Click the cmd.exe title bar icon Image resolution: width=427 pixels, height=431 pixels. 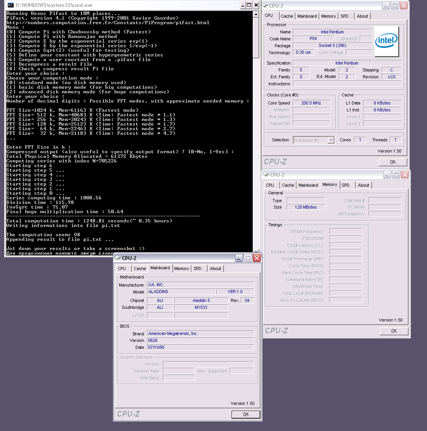click(x=10, y=5)
